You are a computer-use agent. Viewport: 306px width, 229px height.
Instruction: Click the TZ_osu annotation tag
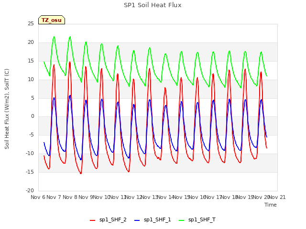(x=52, y=20)
